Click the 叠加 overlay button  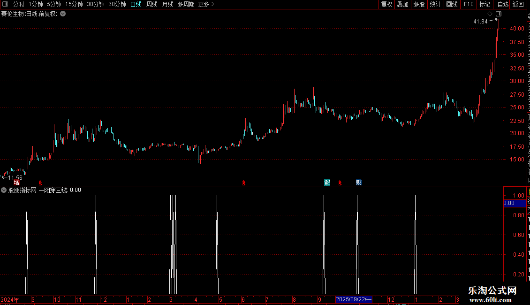click(x=402, y=4)
